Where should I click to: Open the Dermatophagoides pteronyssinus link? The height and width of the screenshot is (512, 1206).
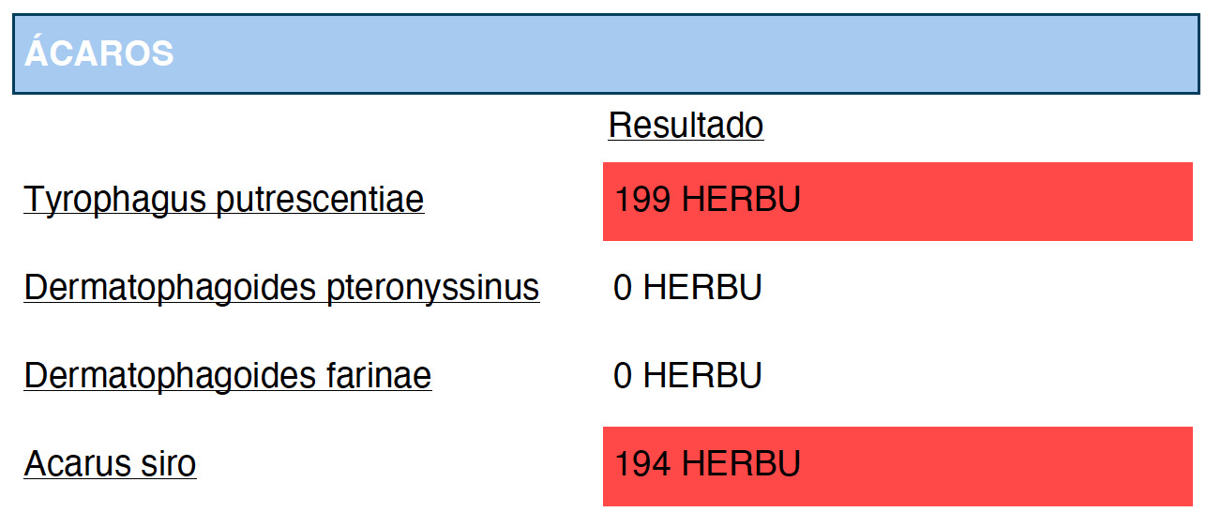pyautogui.click(x=281, y=288)
